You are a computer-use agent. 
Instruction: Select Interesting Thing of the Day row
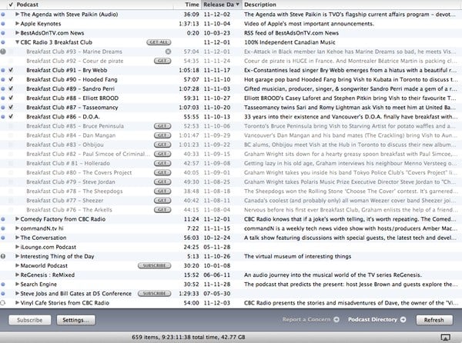pos(231,256)
